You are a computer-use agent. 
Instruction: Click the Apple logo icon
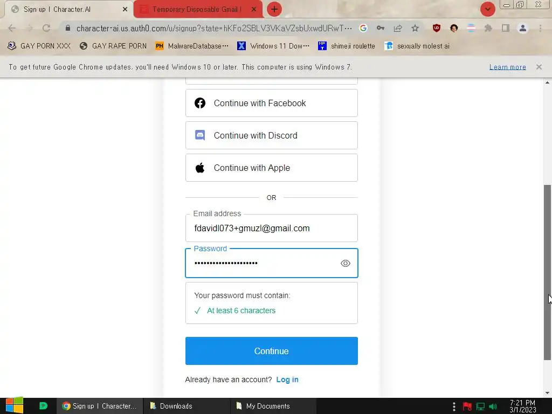pyautogui.click(x=200, y=168)
